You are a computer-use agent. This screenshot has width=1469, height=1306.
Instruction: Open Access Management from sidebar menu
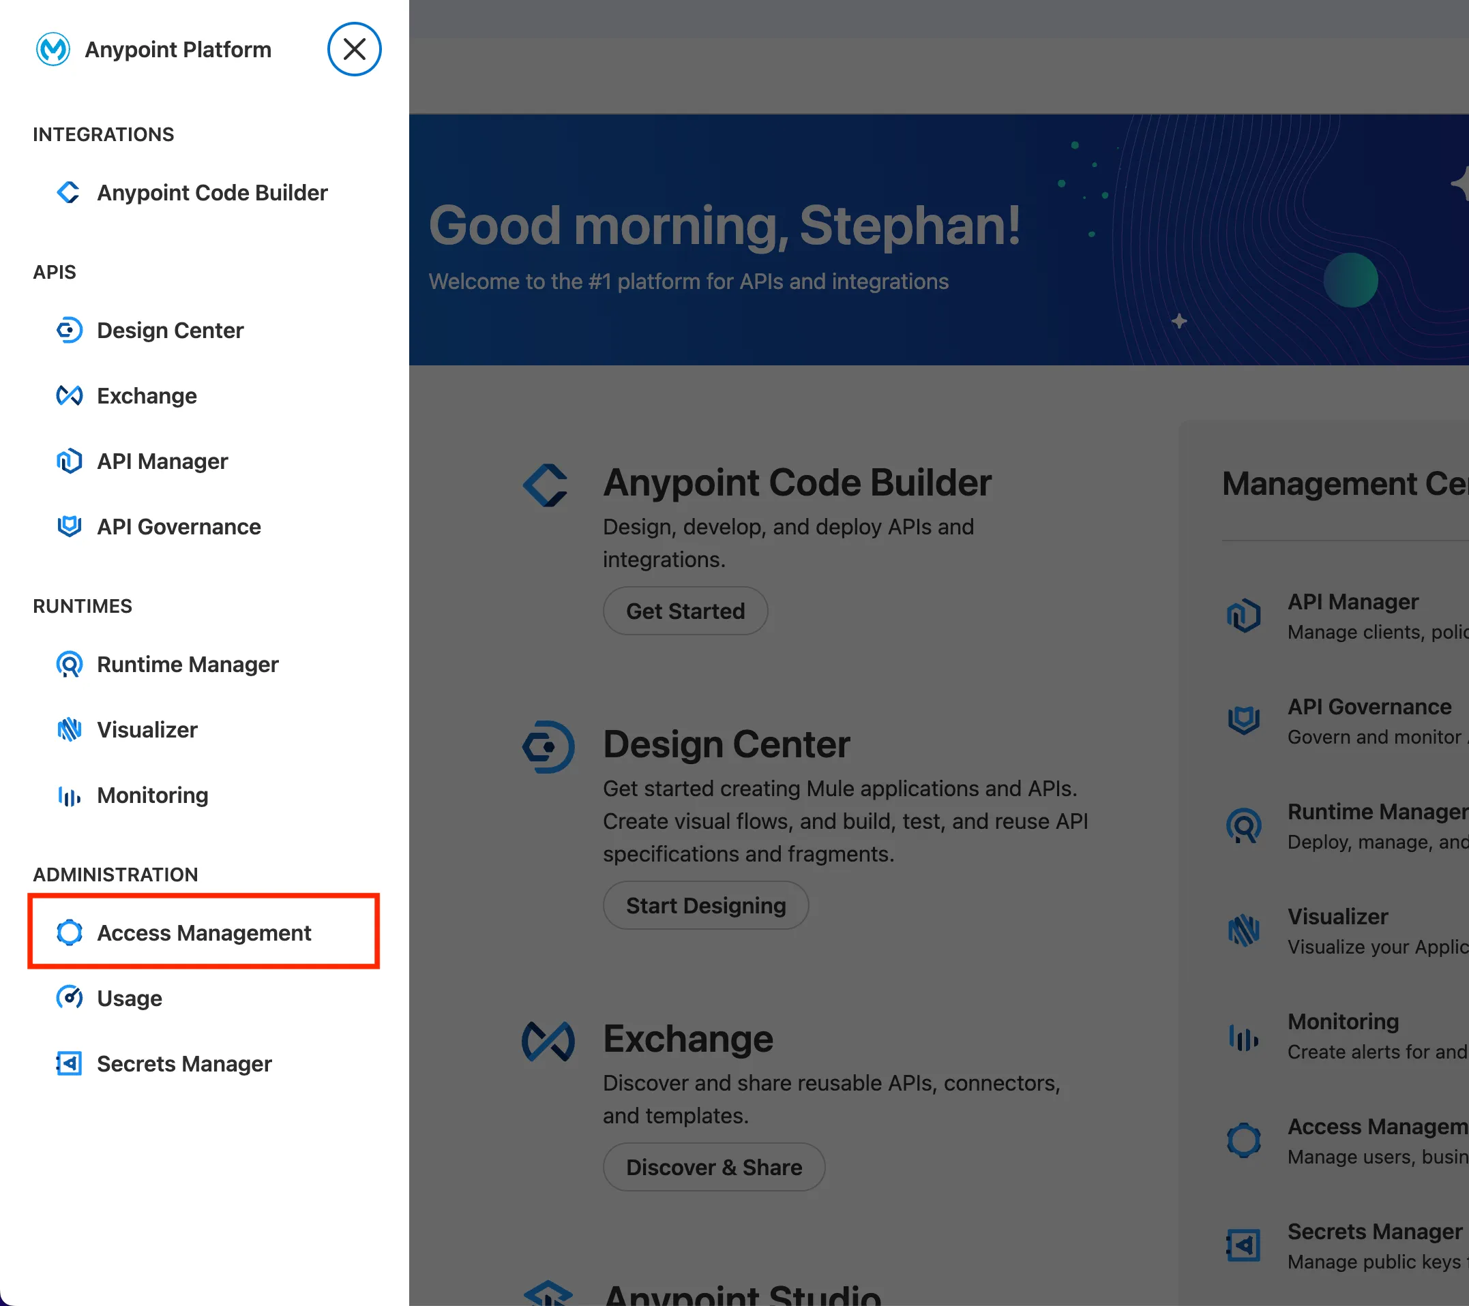point(204,932)
